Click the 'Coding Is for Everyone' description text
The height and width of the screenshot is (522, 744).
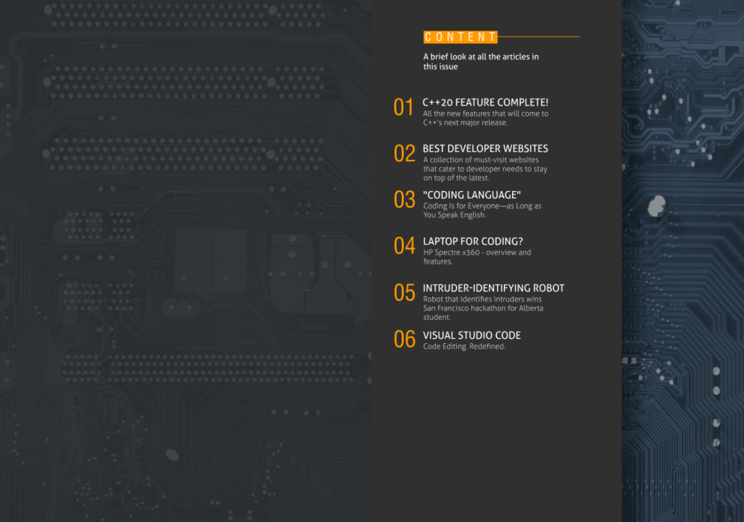coord(482,210)
